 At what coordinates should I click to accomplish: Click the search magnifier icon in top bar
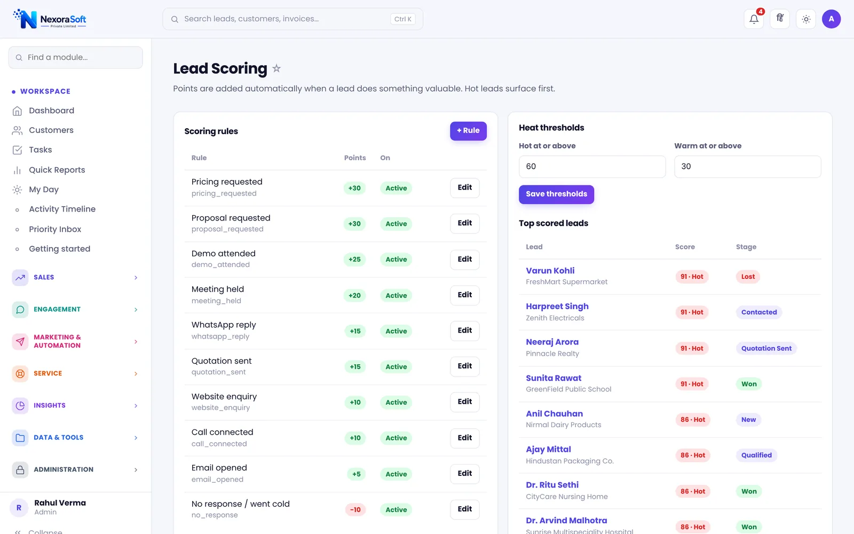point(175,19)
